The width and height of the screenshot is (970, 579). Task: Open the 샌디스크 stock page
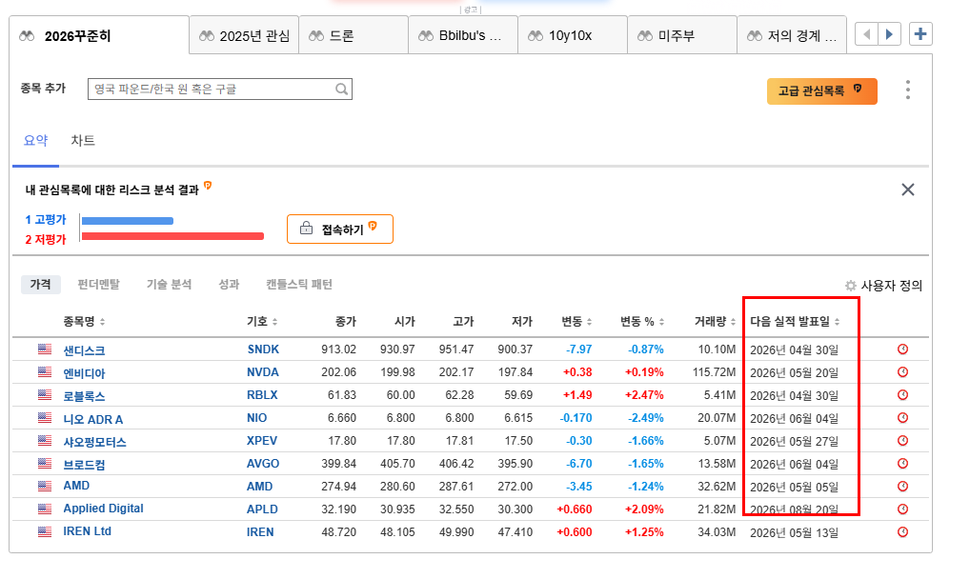click(84, 350)
